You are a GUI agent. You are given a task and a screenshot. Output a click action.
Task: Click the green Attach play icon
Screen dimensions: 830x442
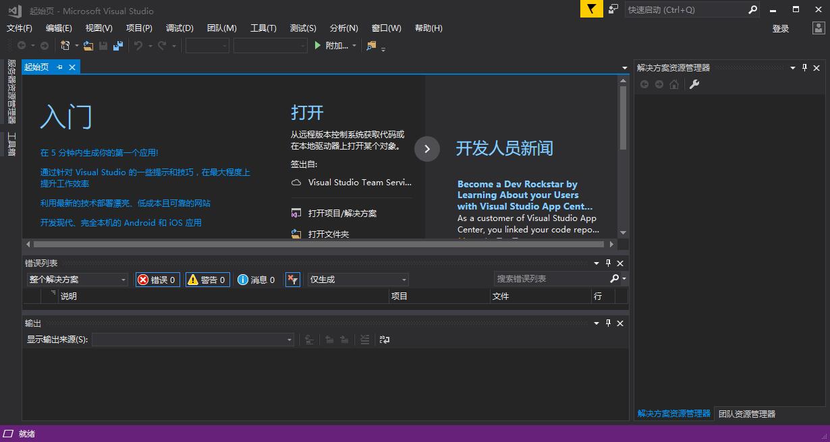(x=318, y=46)
